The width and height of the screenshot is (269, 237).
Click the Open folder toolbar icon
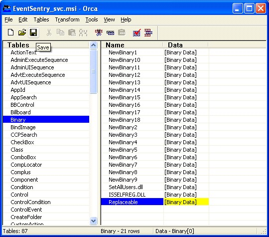(22, 32)
